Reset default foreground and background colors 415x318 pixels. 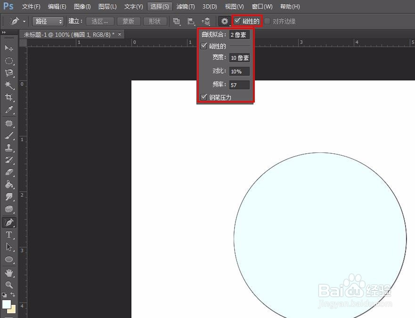point(4,295)
